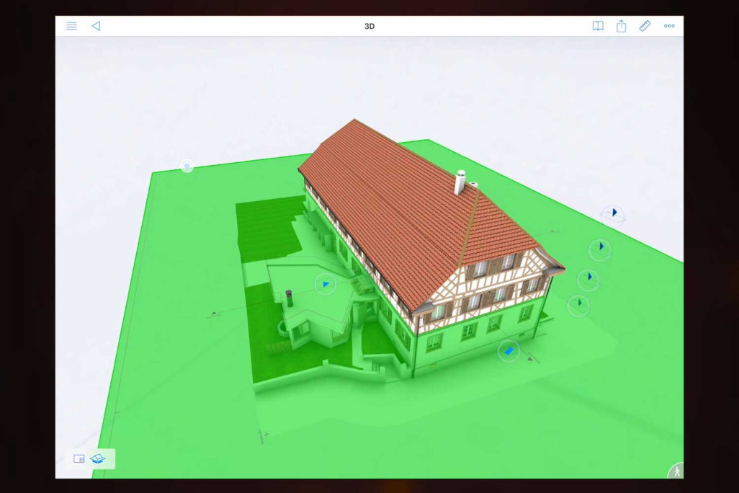This screenshot has height=493, width=739.
Task: Tap the back navigation arrow
Action: [96, 26]
